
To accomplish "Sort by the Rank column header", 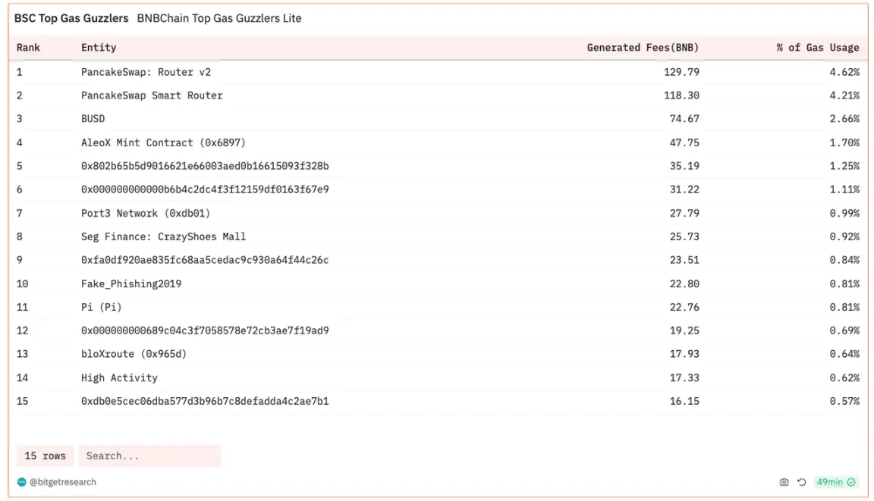I will (28, 48).
